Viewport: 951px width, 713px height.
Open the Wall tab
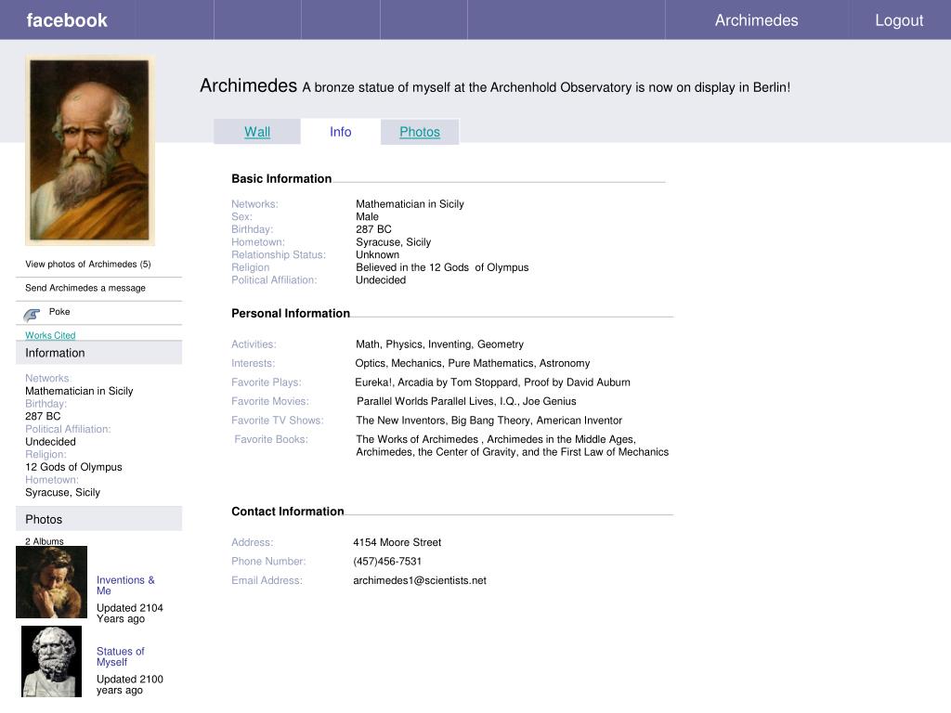[x=257, y=132]
